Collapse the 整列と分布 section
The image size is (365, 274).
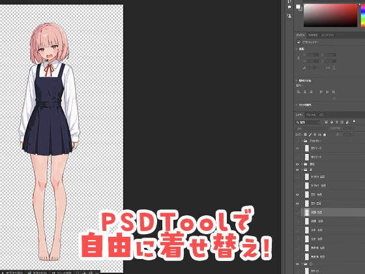point(297,81)
